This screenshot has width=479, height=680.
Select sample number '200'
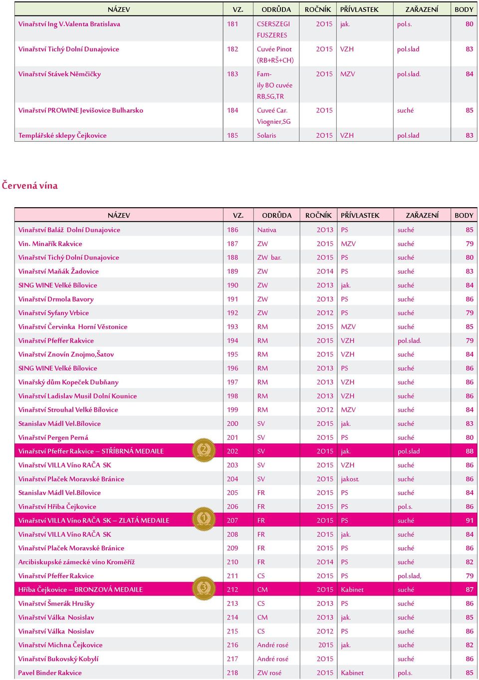tap(233, 424)
